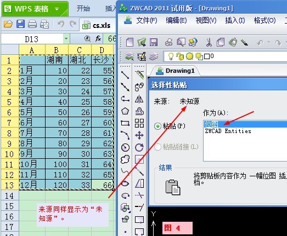Click cell containing 12月
Screen dimensions: 287x236
[x=32, y=185]
